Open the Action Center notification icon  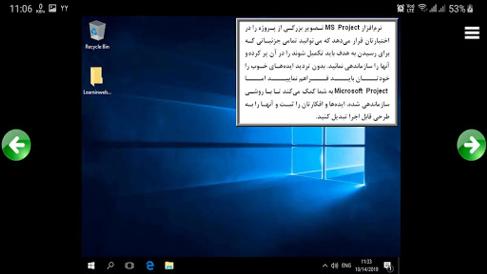pos(388,266)
